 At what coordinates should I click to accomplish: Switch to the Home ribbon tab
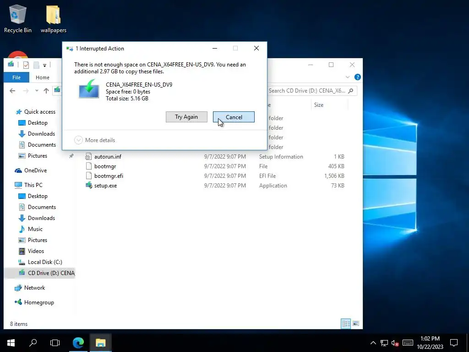(x=43, y=77)
